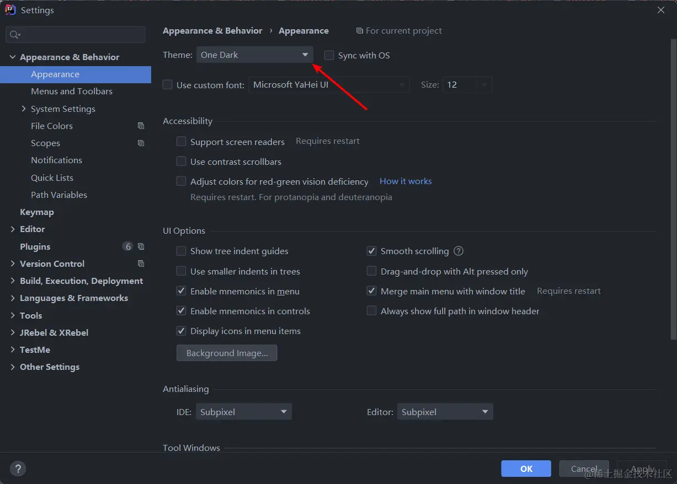Uncheck Enable mnemonics in controls
677x484 pixels.
pos(181,311)
